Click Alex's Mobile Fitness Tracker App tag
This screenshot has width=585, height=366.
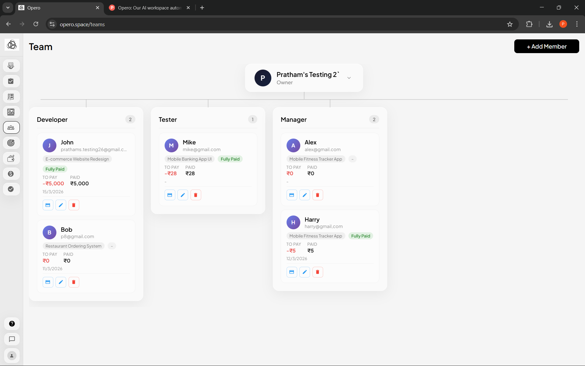(316, 159)
